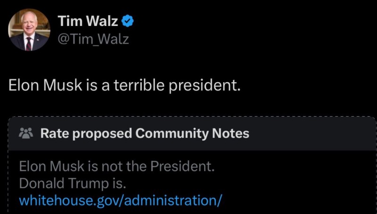Open the @Tim_Walz handle link
The image size is (377, 214).
(92, 39)
